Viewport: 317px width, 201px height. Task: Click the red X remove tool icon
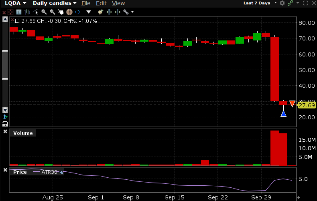4,12
